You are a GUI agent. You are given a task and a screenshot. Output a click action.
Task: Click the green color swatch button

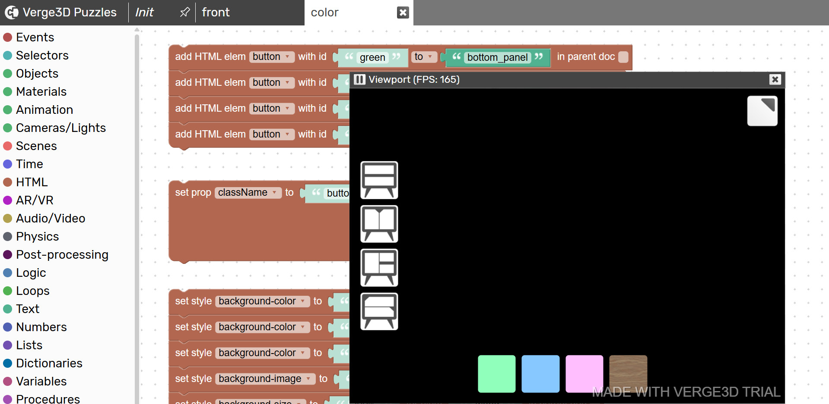point(496,374)
